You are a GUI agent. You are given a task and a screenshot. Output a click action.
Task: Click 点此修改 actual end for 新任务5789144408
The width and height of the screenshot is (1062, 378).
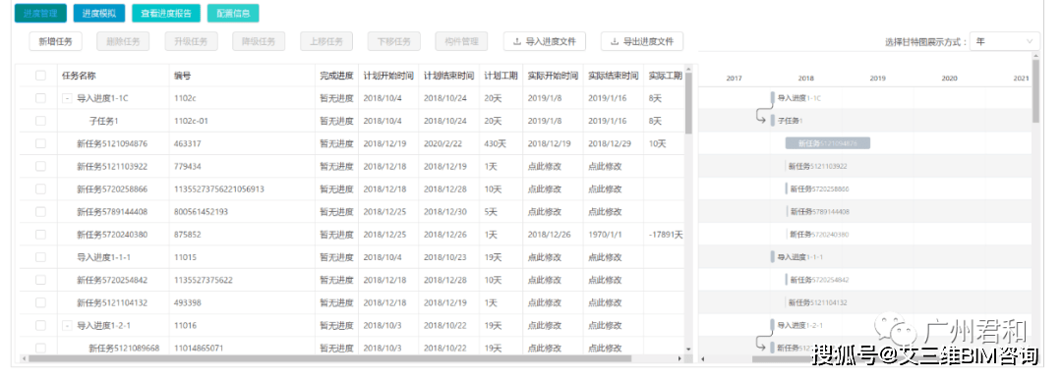pos(605,212)
